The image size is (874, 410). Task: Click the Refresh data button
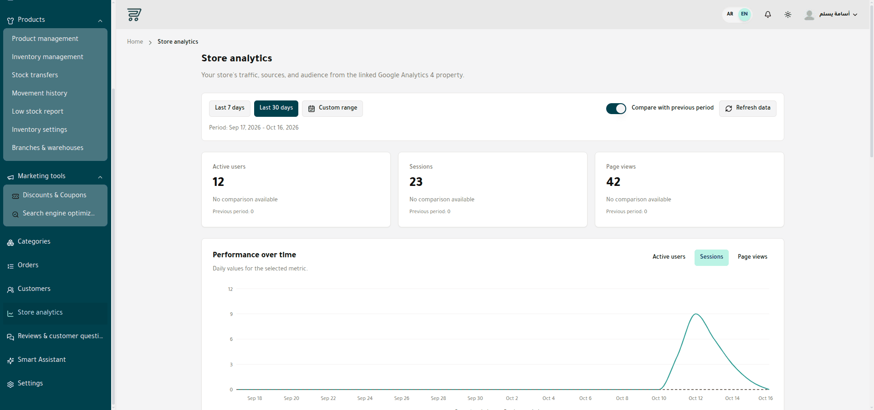click(747, 108)
